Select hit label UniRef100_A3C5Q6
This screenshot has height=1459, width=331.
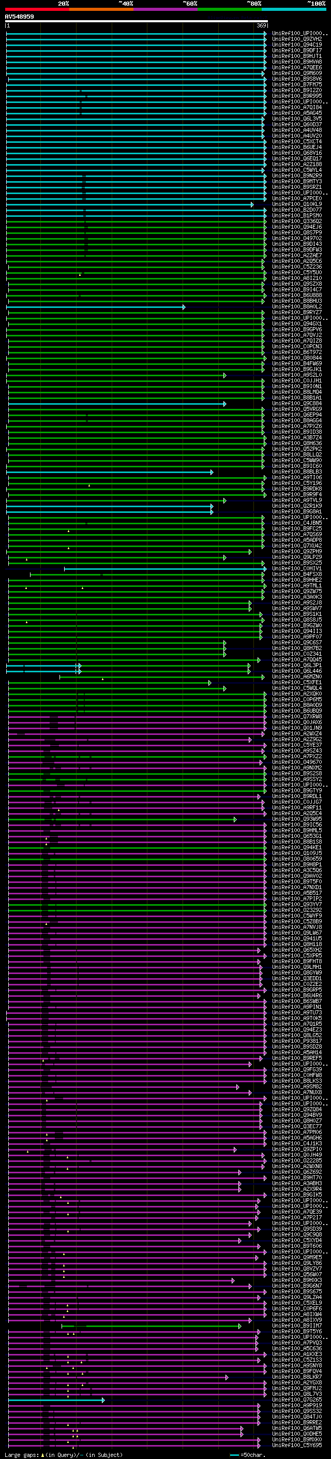[297, 871]
